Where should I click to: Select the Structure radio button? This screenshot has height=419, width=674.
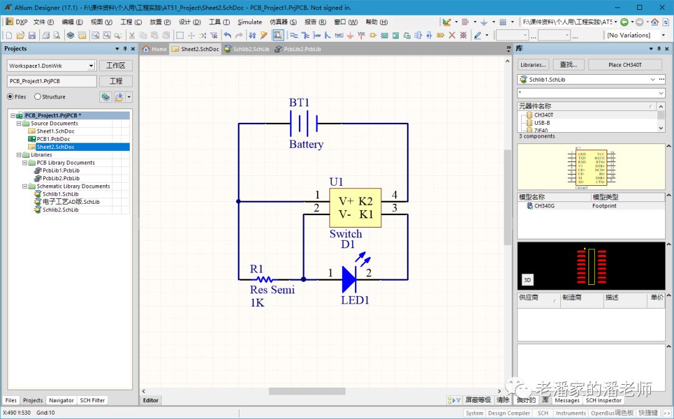[37, 97]
